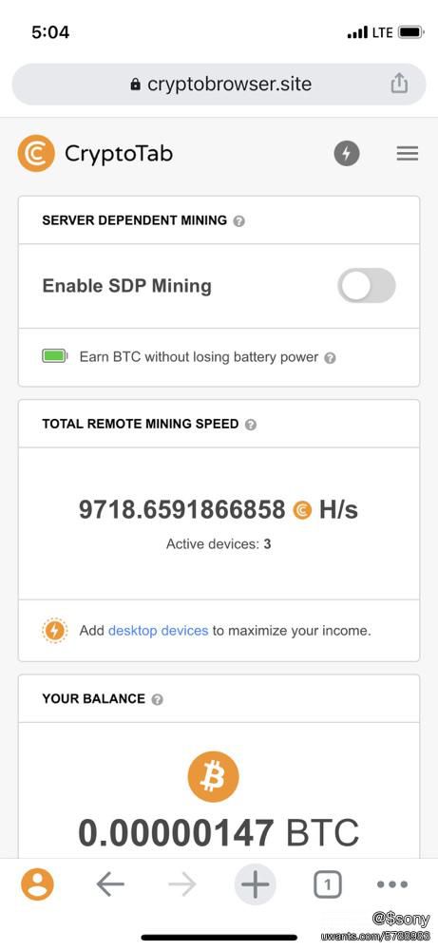Open the hamburger menu
This screenshot has height=950, width=438.
tap(407, 154)
